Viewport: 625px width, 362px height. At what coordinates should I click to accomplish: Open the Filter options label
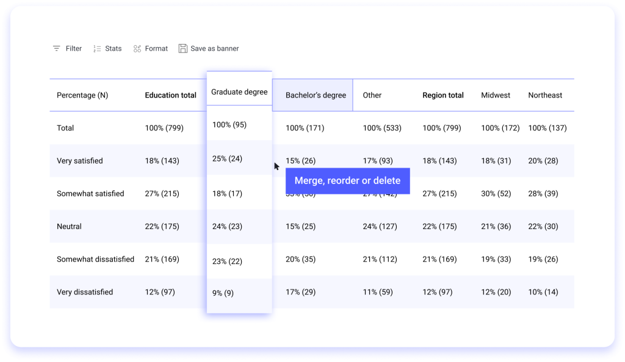[74, 49]
